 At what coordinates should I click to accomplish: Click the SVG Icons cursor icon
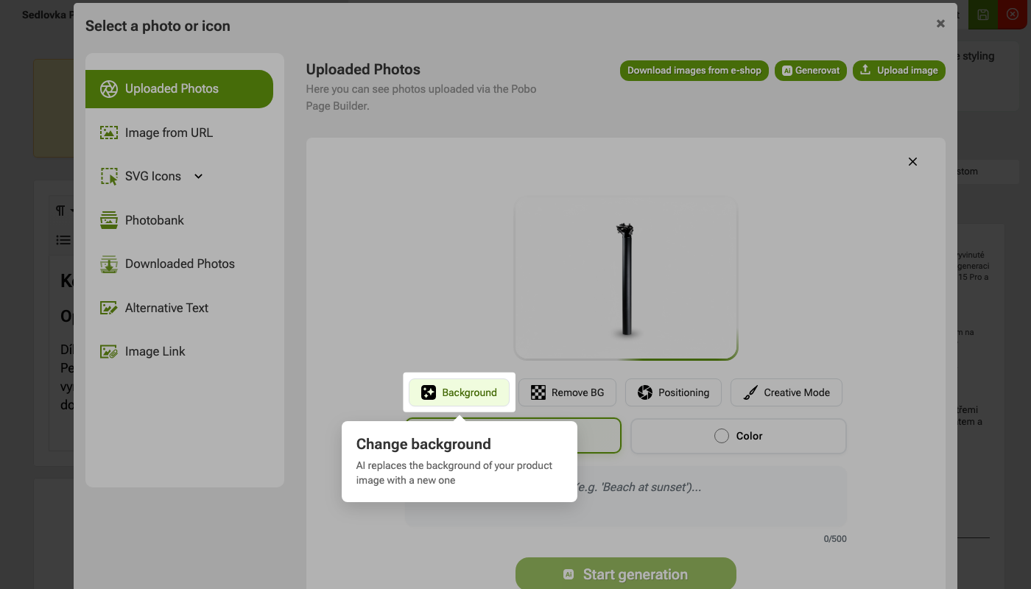coord(109,177)
